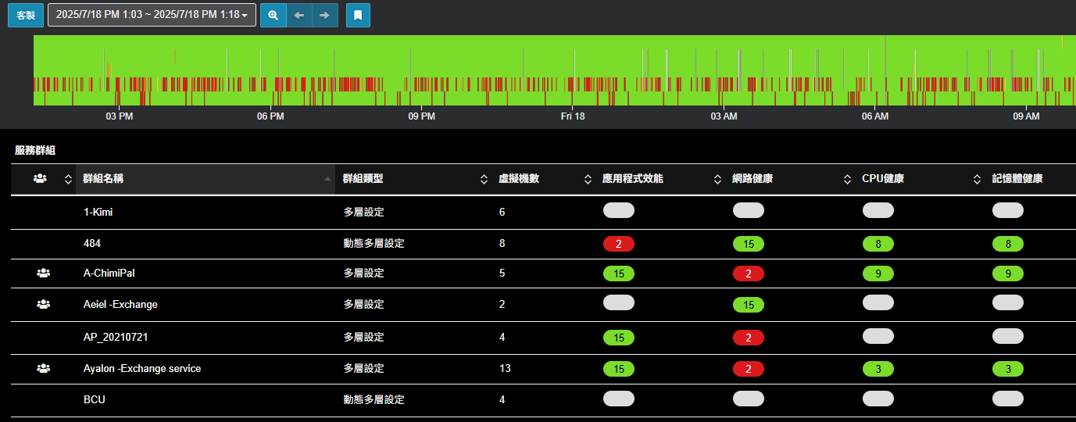The width and height of the screenshot is (1076, 422).
Task: Click the group icon beside Aeiel -Exchange
Action: pos(43,305)
